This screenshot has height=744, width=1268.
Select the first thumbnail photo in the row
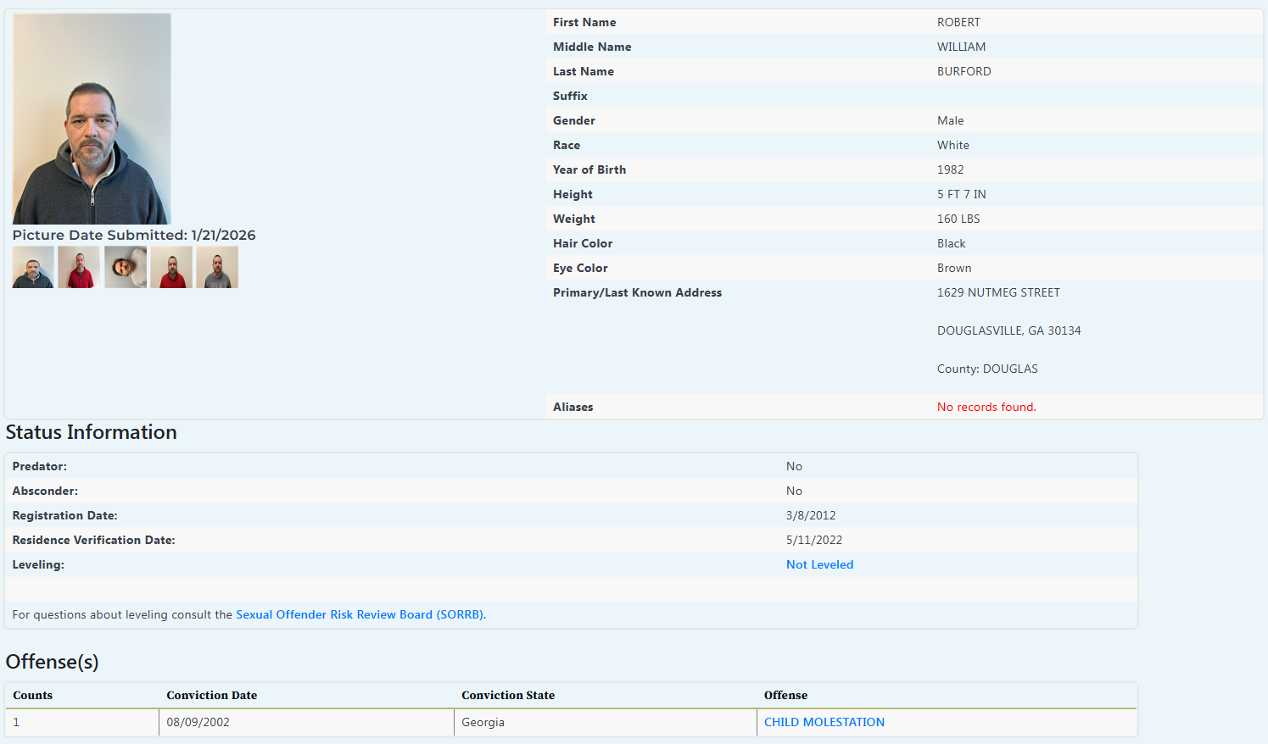point(33,267)
